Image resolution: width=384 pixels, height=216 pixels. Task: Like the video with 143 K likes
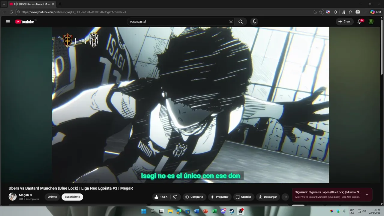click(x=161, y=197)
